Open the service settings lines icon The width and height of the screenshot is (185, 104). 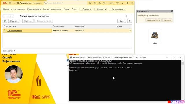[117, 3]
